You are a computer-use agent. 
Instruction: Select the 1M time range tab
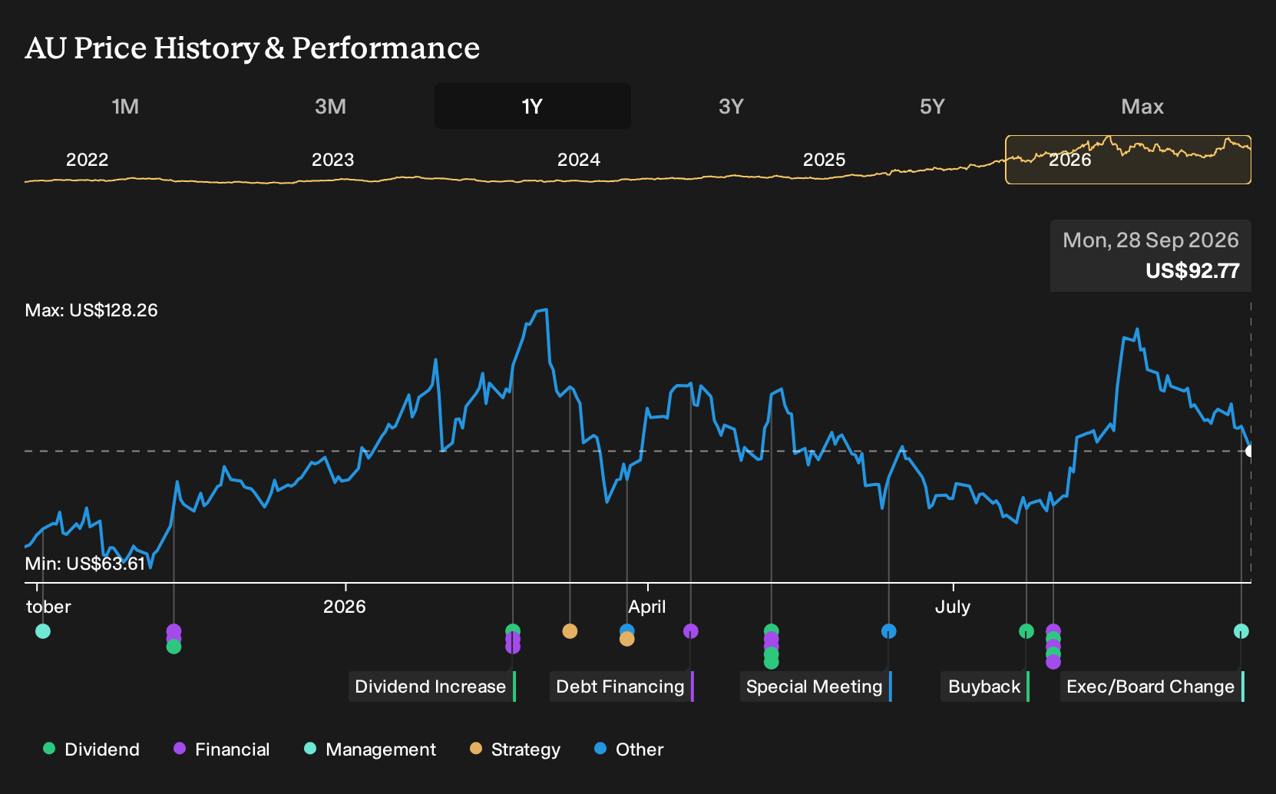point(125,106)
